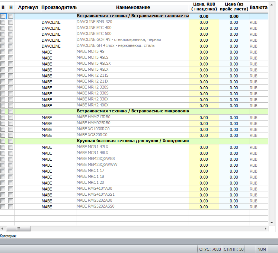The width and height of the screenshot is (278, 253).
Task: Select the B checkbox for MABE MCR1 47LX
Action: pyautogui.click(x=3, y=147)
